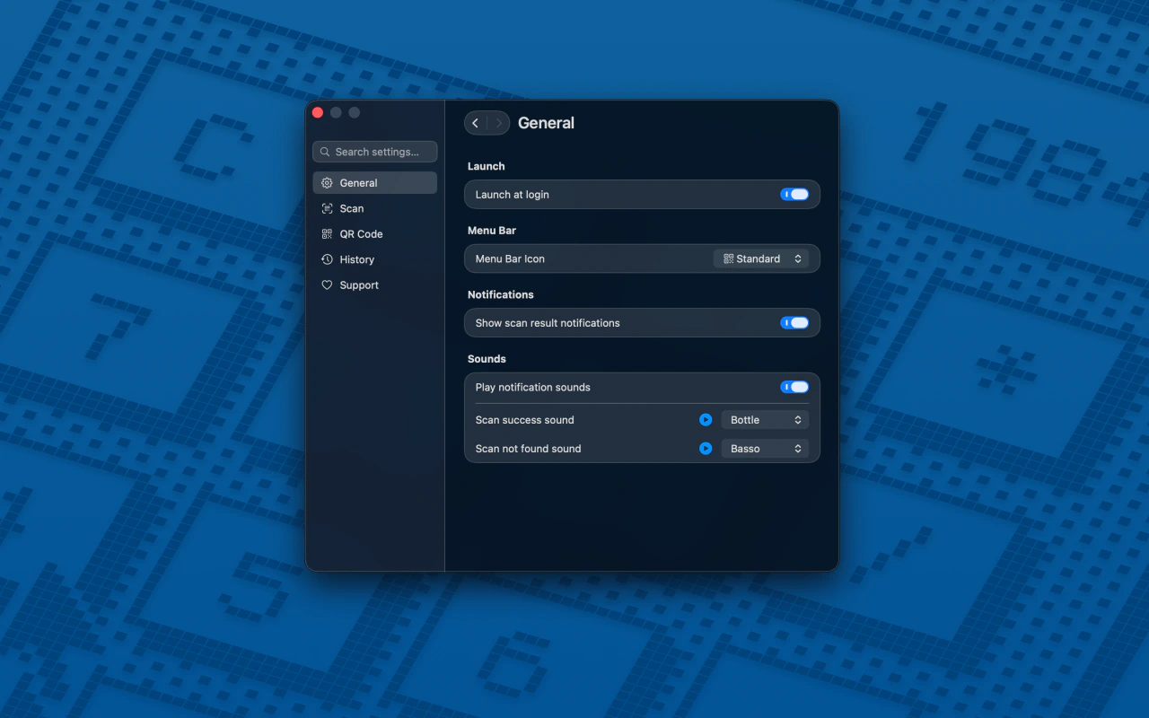Go forward with the right chevron
The image size is (1149, 718).
tap(499, 123)
